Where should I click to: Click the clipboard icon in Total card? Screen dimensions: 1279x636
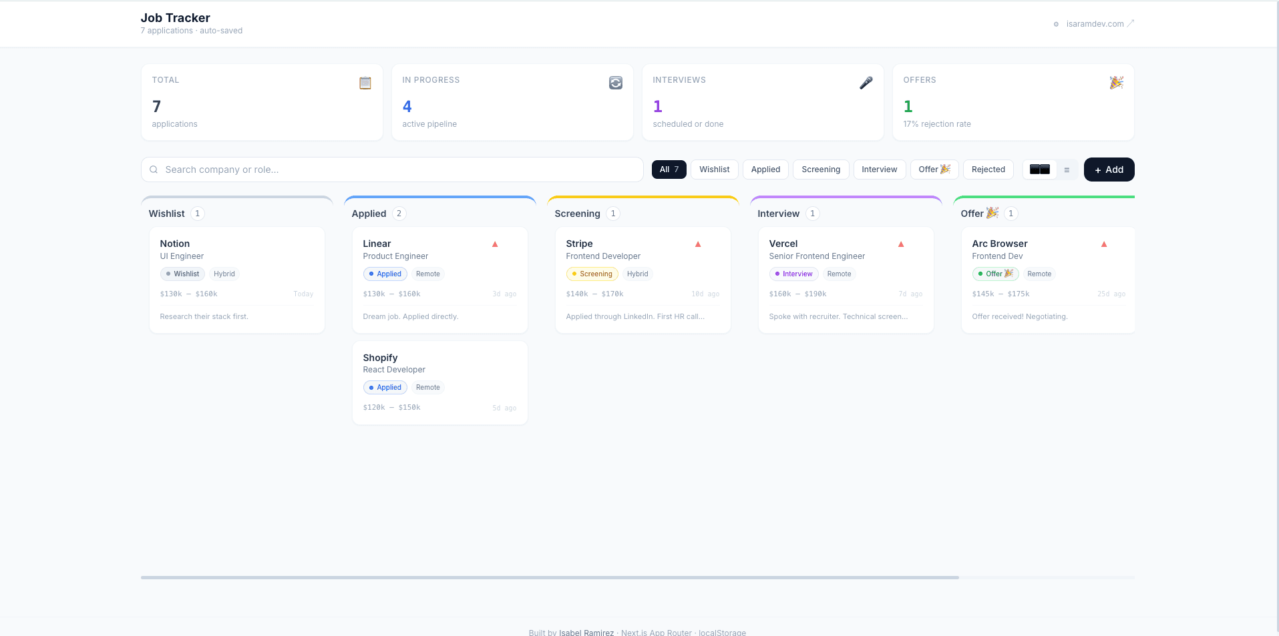(365, 83)
